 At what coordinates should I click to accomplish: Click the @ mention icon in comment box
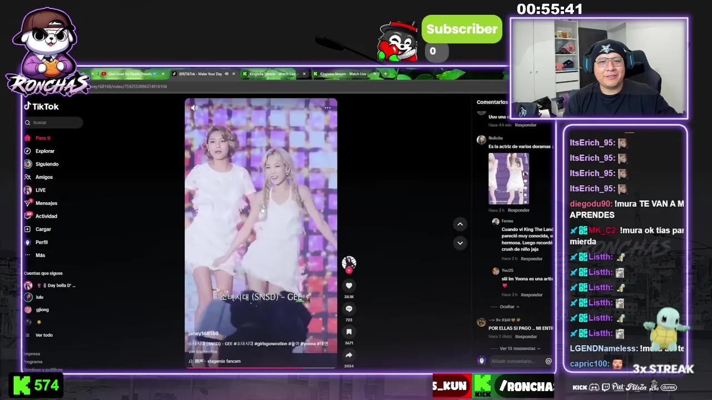tap(548, 361)
